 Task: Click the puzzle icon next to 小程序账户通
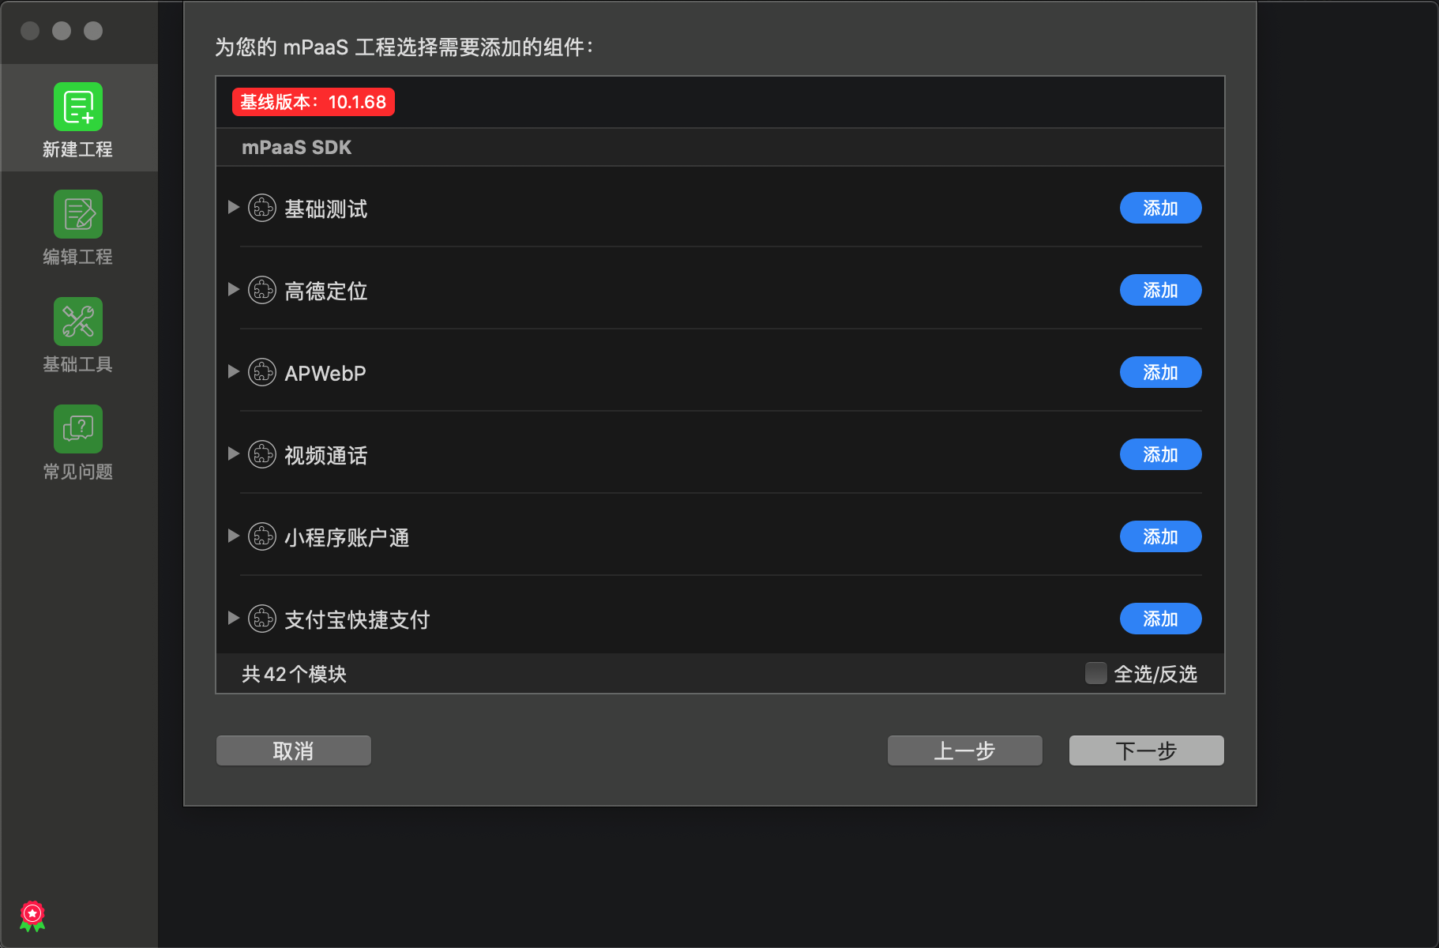[x=262, y=536]
